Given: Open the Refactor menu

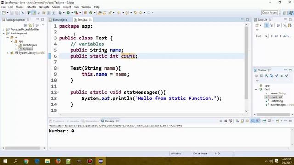Looking at the screenshot, I should (x=31, y=7).
